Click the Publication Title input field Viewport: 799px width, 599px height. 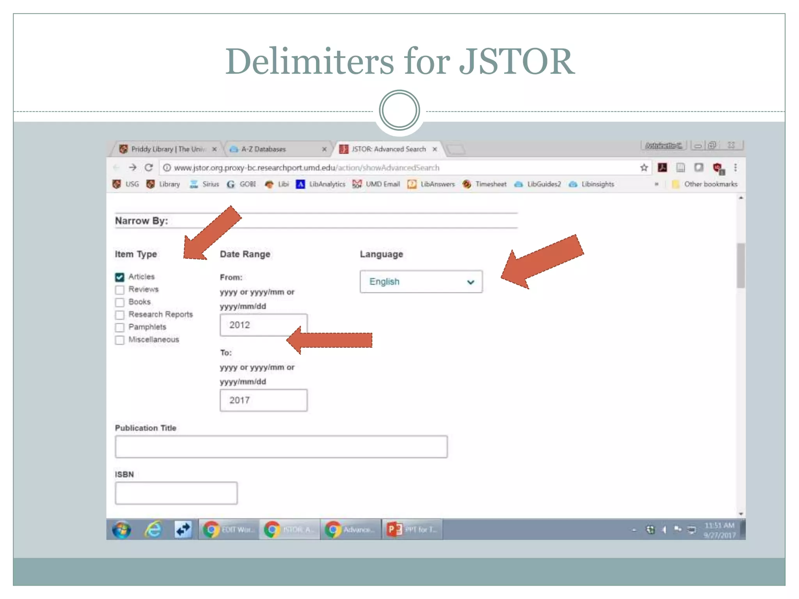tap(281, 447)
